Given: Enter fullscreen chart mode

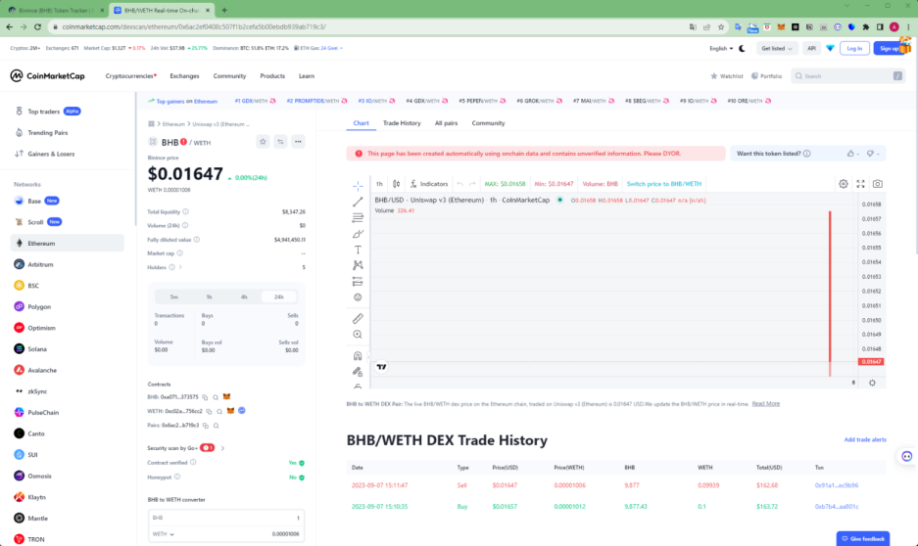Looking at the screenshot, I should (860, 184).
